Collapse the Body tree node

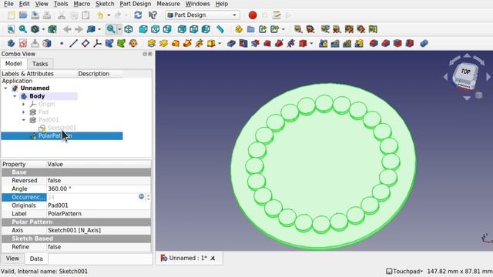click(15, 96)
